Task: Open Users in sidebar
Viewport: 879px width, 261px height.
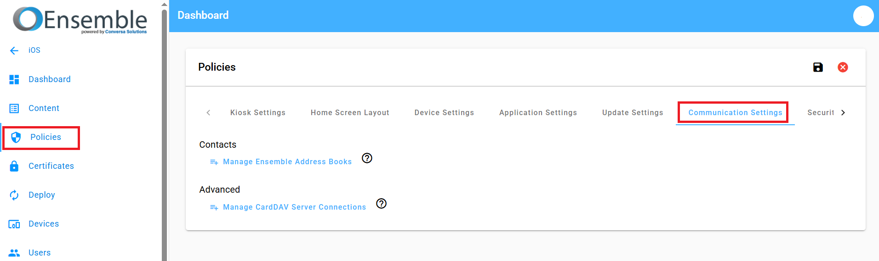Action: (x=40, y=253)
